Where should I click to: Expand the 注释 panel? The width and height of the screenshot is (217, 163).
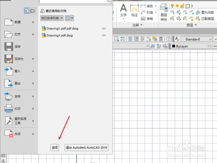137,25
